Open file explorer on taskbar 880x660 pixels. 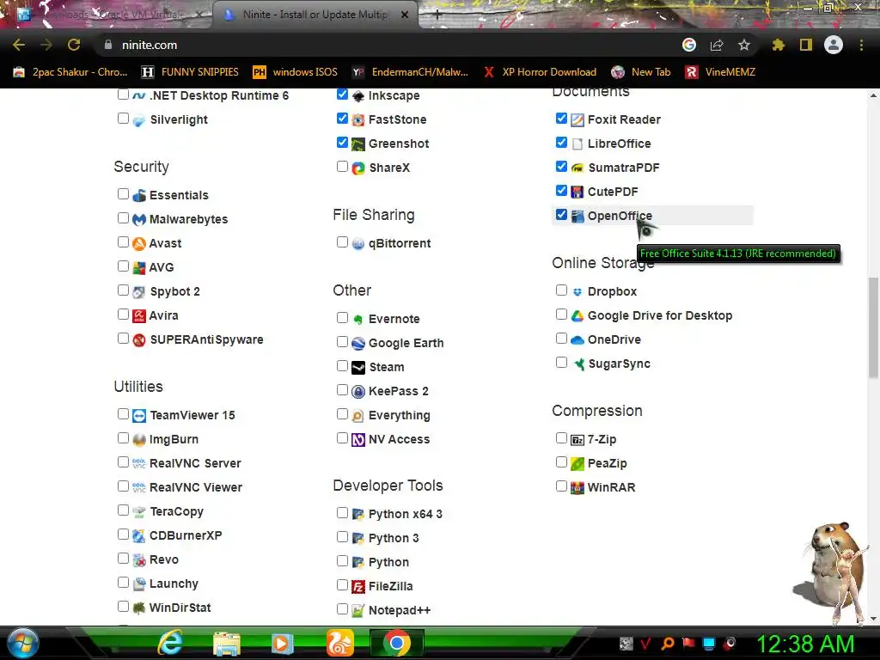226,643
